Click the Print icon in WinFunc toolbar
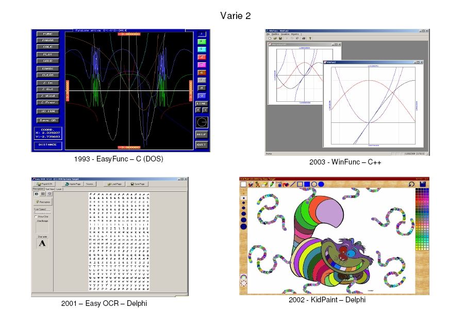This screenshot has height=327, width=464. (304, 39)
